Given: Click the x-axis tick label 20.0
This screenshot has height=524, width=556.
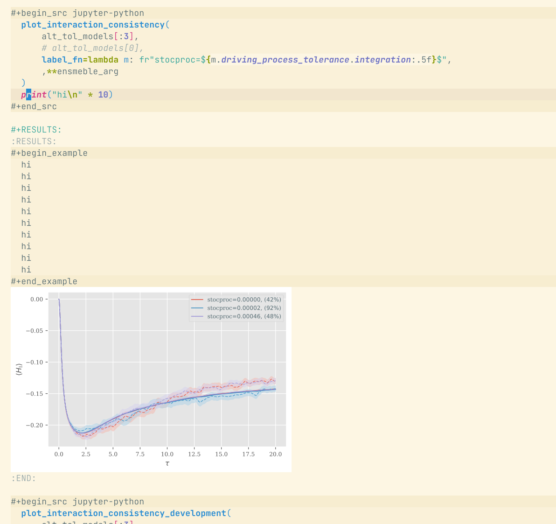Looking at the screenshot, I should point(276,454).
